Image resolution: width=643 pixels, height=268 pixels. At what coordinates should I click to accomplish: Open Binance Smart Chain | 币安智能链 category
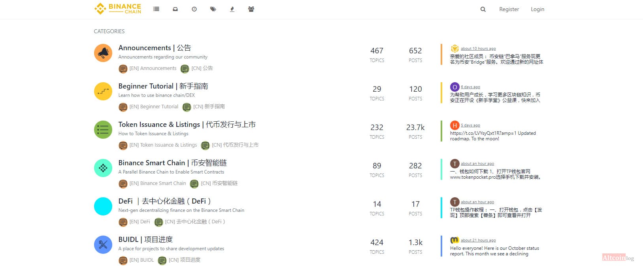[173, 163]
